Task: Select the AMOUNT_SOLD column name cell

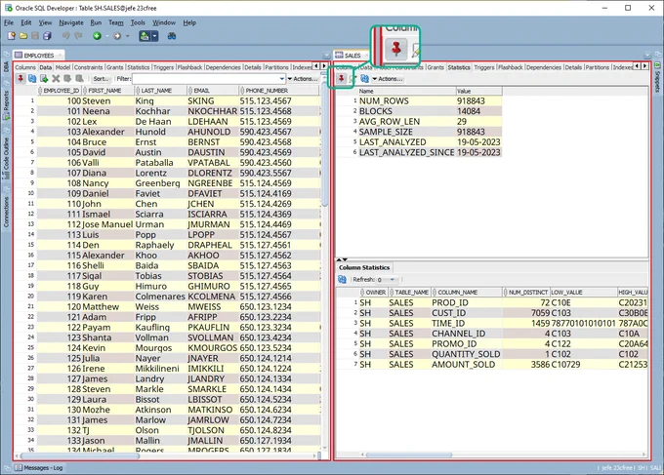Action: [466, 365]
